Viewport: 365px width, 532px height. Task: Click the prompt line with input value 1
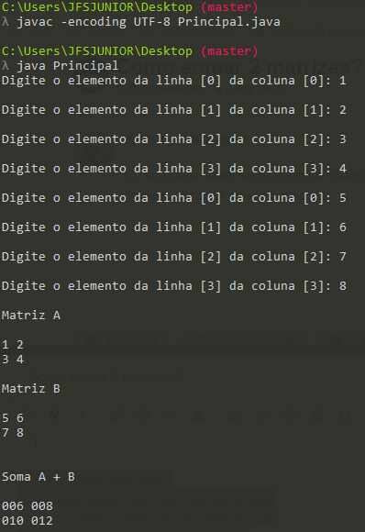(x=173, y=81)
